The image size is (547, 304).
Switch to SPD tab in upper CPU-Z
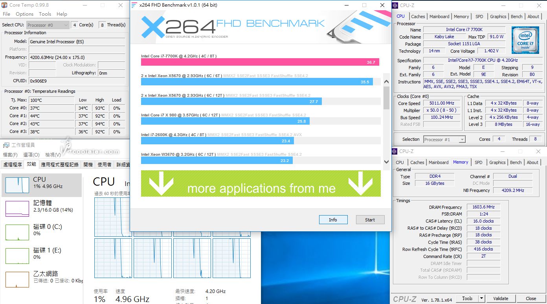[479, 17]
